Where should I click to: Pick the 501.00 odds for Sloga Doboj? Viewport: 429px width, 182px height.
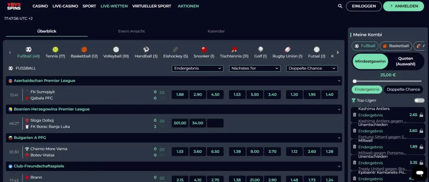coord(180,123)
